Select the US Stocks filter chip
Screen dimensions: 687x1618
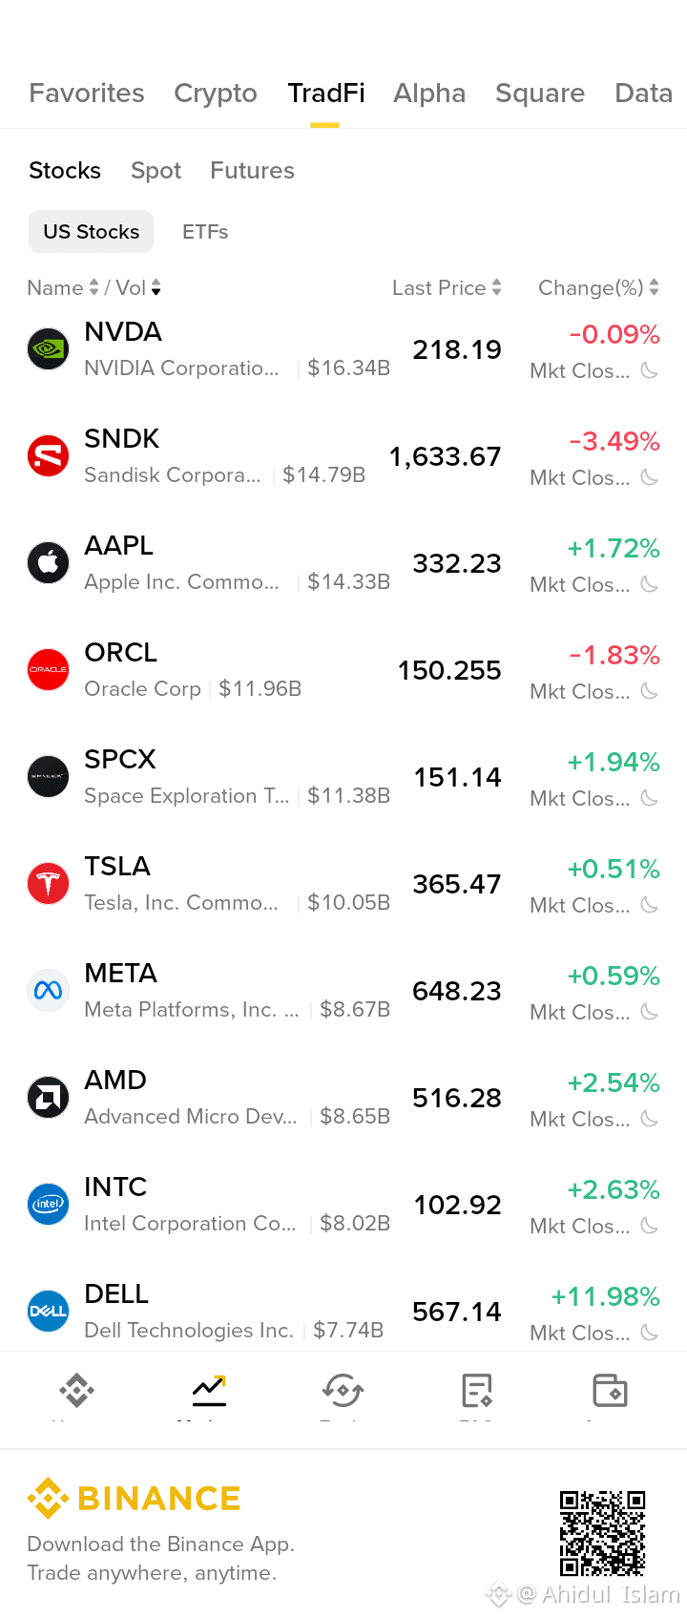(92, 232)
